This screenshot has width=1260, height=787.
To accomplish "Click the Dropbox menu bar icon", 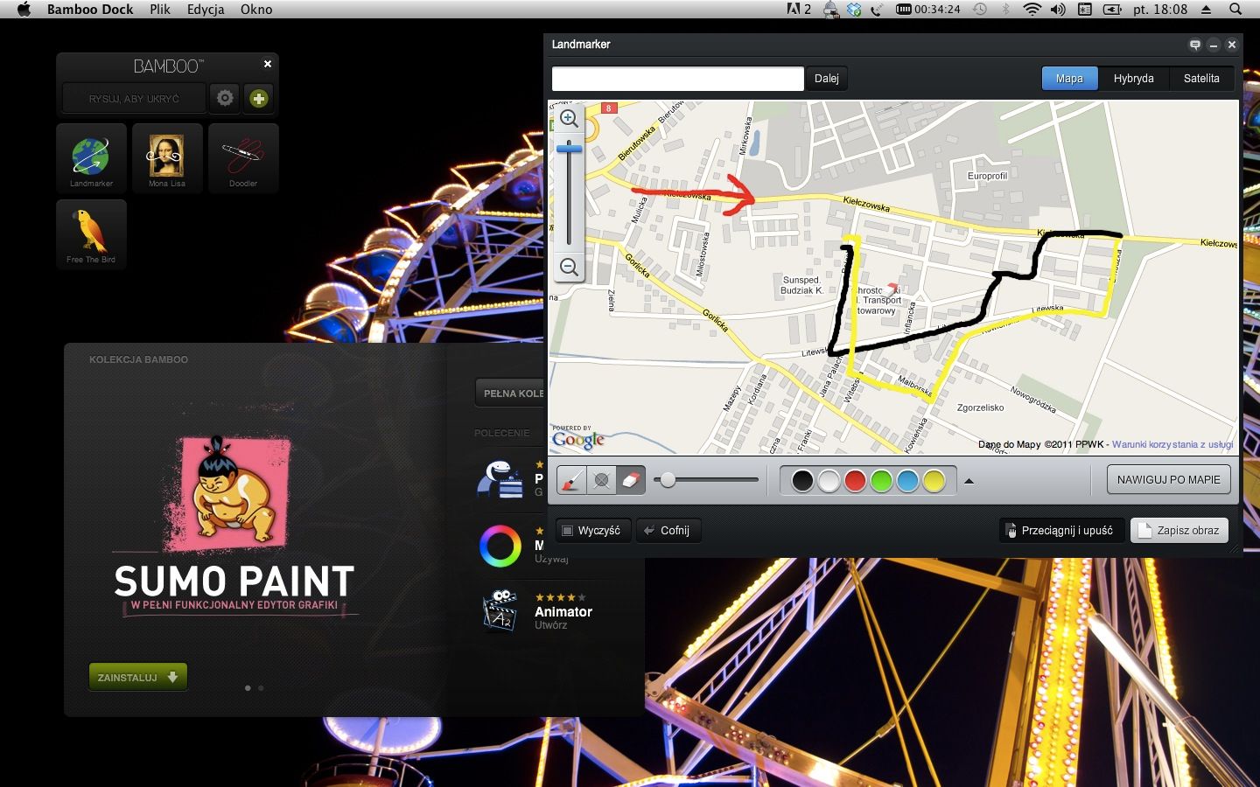I will (x=854, y=10).
